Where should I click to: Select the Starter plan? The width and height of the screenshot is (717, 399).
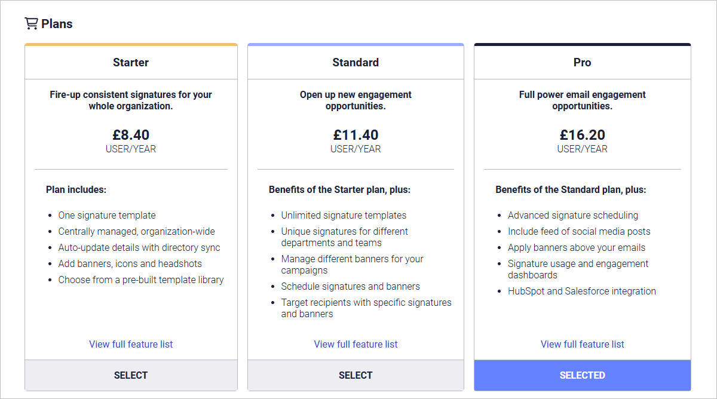coord(131,375)
